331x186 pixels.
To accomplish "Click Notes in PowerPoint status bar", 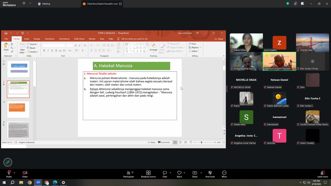I will pos(152,143).
